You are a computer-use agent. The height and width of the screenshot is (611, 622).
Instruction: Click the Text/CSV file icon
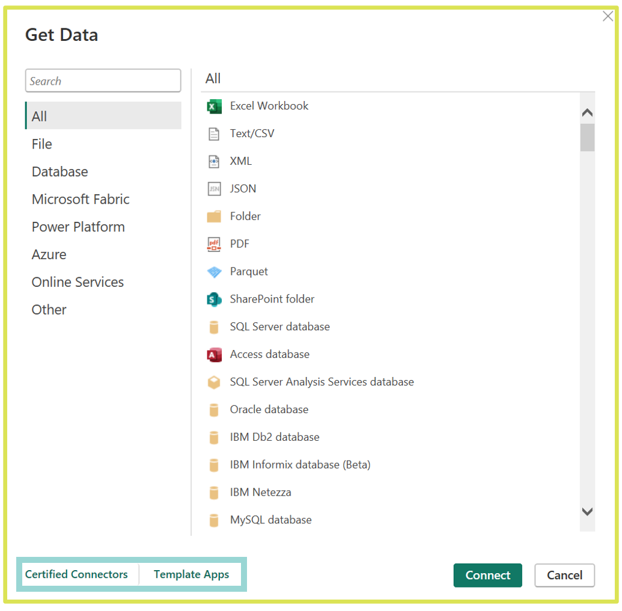pyautogui.click(x=214, y=134)
